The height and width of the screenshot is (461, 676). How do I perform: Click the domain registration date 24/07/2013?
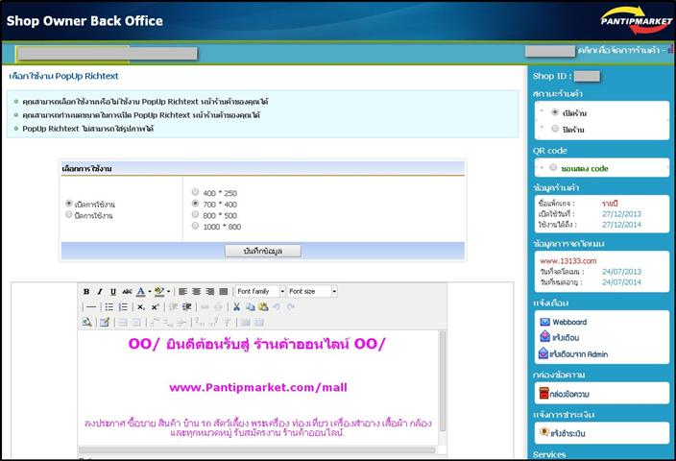coord(621,272)
